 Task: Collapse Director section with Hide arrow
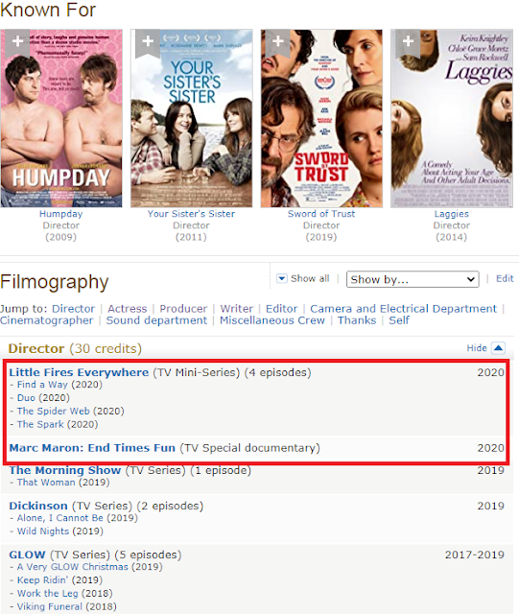pos(498,347)
